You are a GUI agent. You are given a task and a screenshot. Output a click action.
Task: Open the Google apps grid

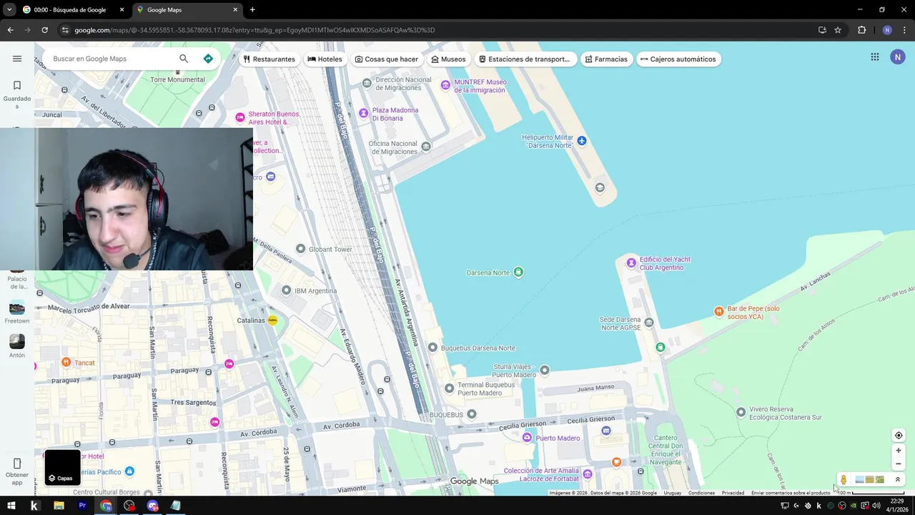coord(874,57)
